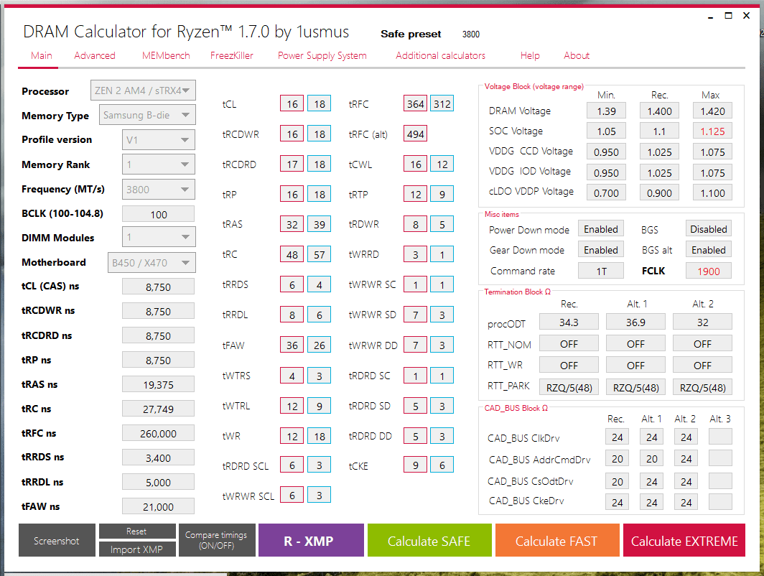Viewport: 764px width, 576px height.
Task: Click the procODT Rec. value 34.3
Action: [569, 322]
